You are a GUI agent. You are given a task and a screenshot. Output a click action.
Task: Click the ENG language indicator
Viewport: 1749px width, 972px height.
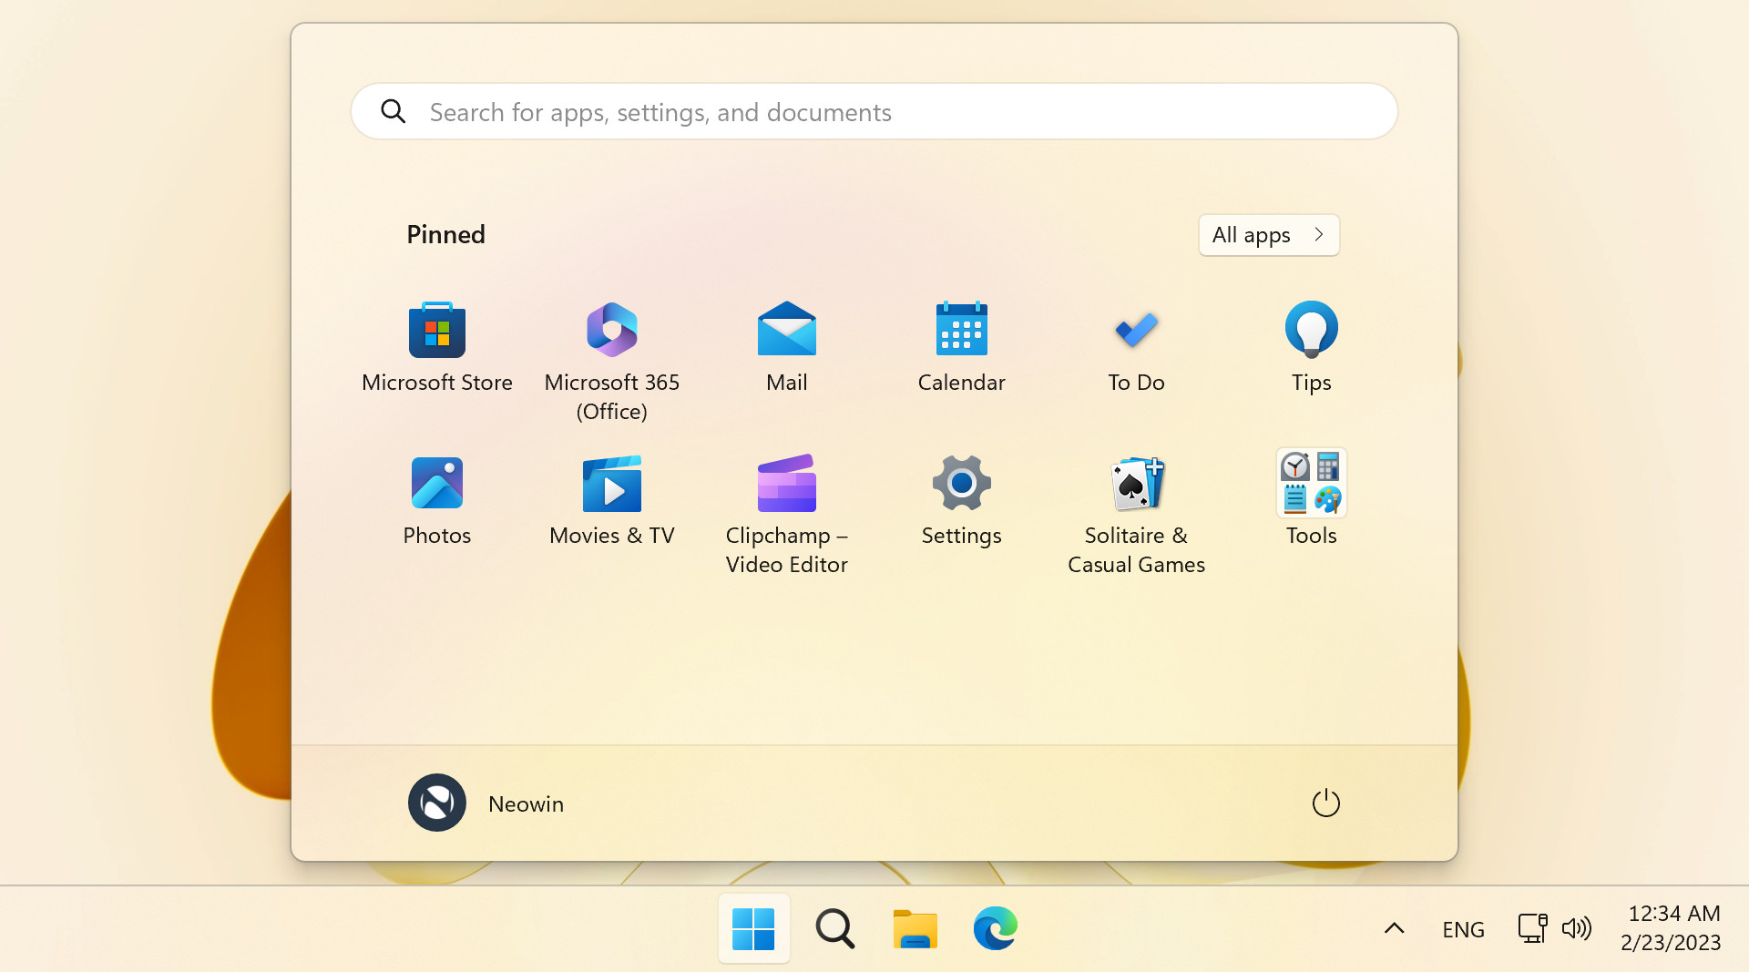pyautogui.click(x=1464, y=929)
